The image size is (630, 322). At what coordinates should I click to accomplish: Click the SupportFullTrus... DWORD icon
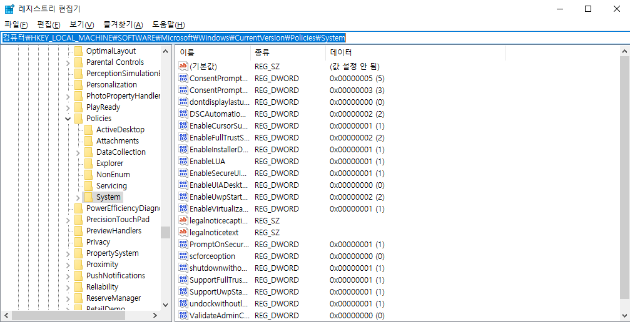(x=183, y=280)
